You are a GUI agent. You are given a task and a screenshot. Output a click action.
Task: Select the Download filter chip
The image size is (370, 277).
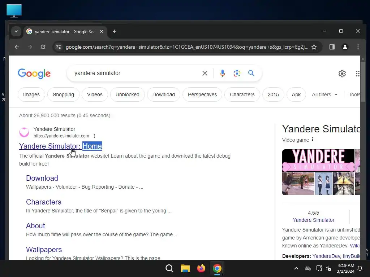coord(164,94)
